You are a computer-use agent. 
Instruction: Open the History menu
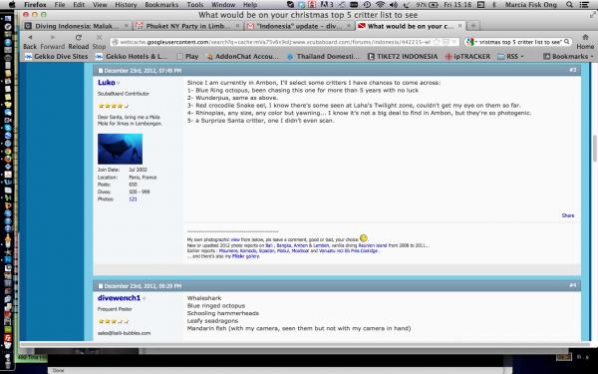[x=126, y=5]
